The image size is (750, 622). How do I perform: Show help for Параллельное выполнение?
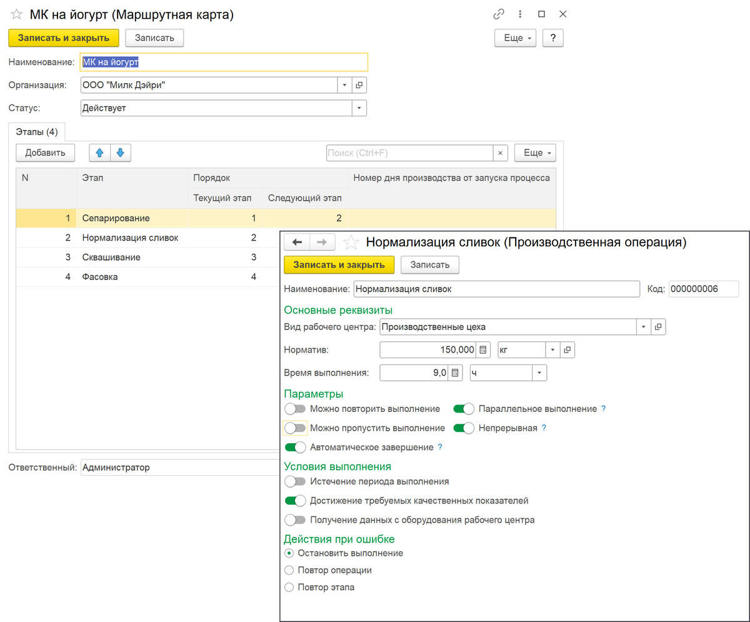click(x=603, y=409)
